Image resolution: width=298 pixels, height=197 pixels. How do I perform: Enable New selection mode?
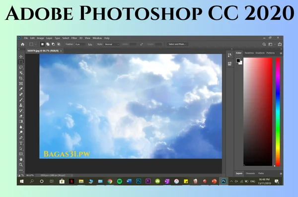click(x=42, y=44)
